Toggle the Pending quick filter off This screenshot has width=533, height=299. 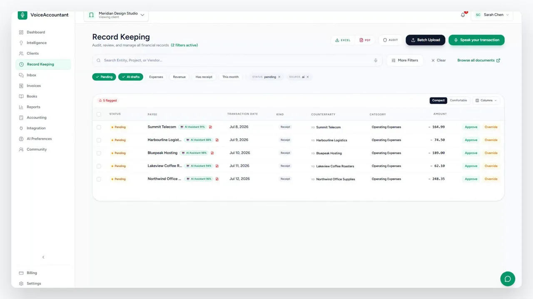[104, 77]
